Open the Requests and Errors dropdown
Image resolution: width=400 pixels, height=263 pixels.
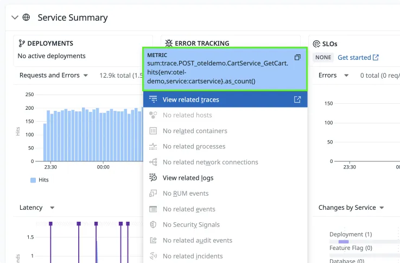[54, 75]
